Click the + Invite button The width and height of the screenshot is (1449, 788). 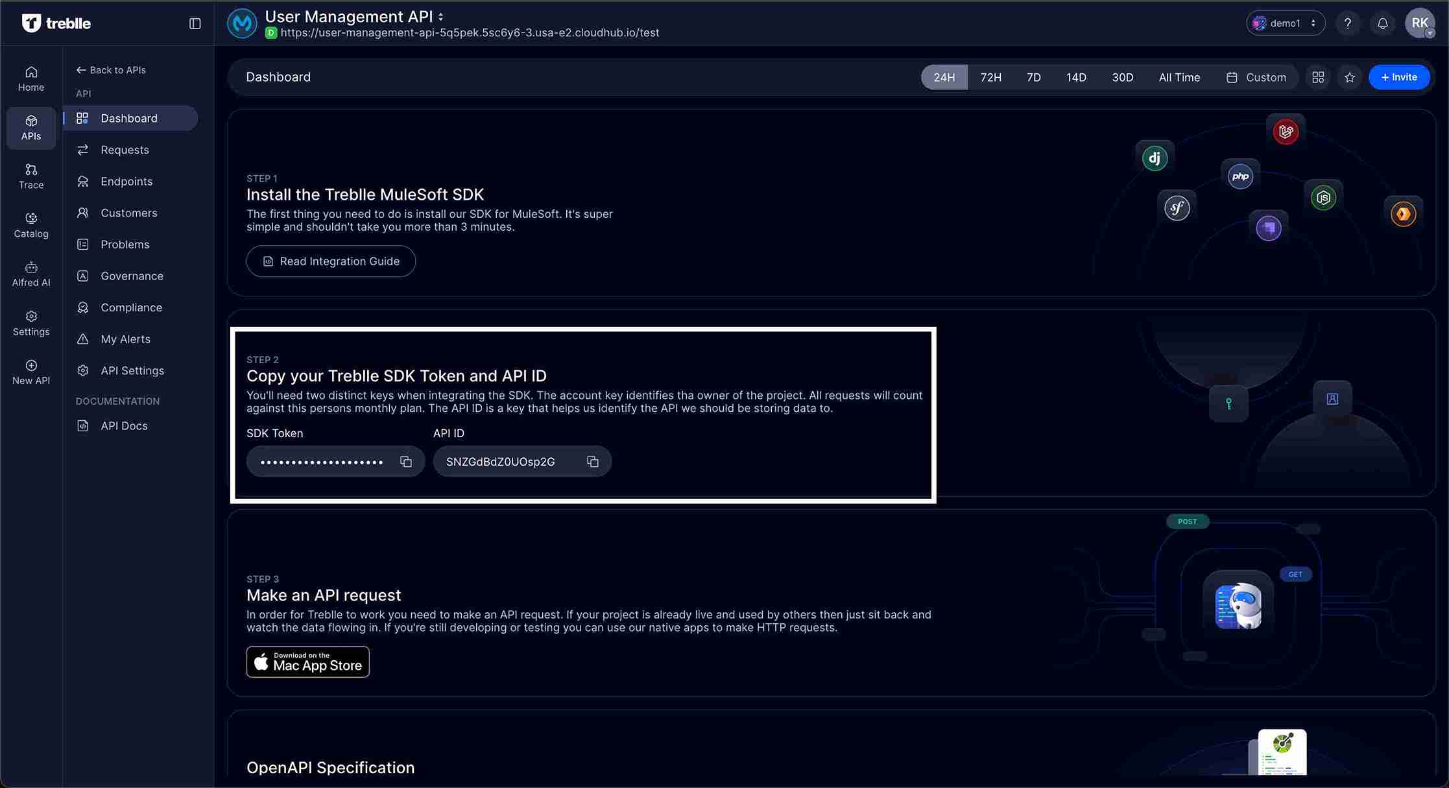point(1399,77)
